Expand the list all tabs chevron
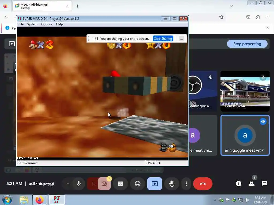The height and width of the screenshot is (205, 274). [231, 6]
